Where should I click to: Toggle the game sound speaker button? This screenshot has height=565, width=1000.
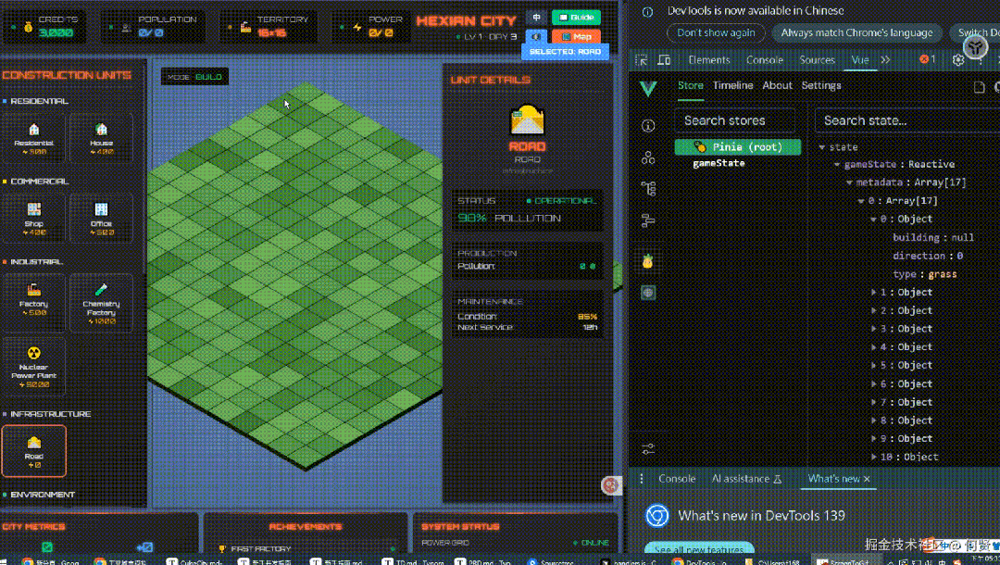tap(536, 36)
